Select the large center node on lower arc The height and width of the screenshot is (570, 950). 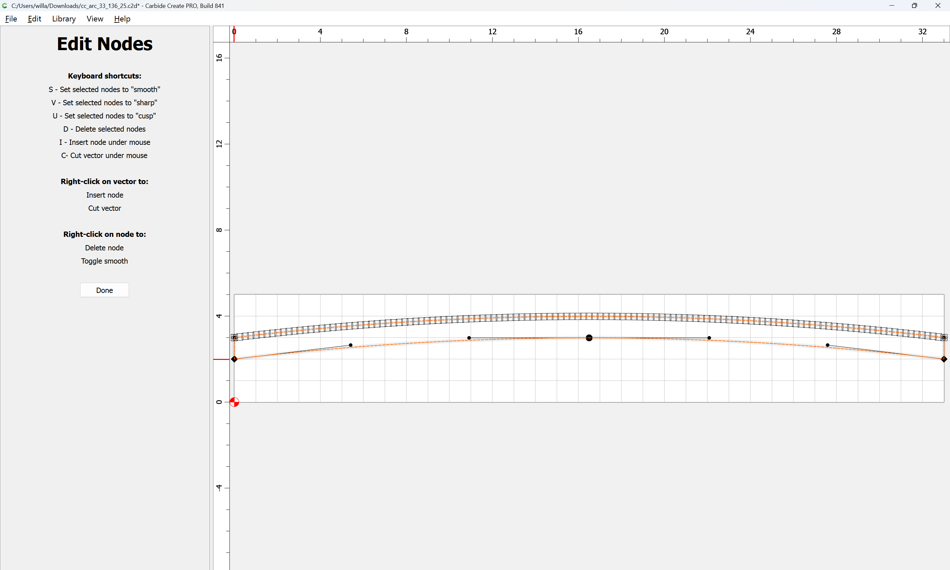[x=589, y=338]
